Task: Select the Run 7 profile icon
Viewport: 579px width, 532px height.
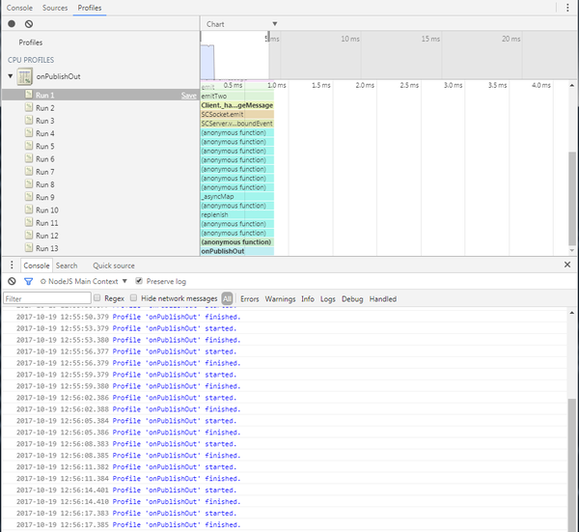Action: click(29, 172)
